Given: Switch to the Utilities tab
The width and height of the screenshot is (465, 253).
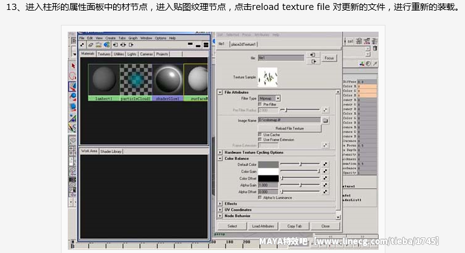Looking at the screenshot, I should point(119,54).
